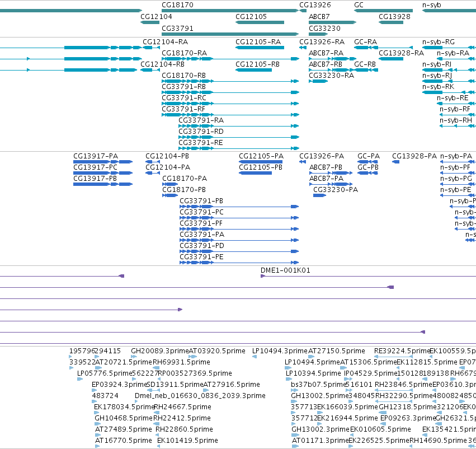Select protein label CG13917-PA
This screenshot has width=476, height=449.
point(96,156)
